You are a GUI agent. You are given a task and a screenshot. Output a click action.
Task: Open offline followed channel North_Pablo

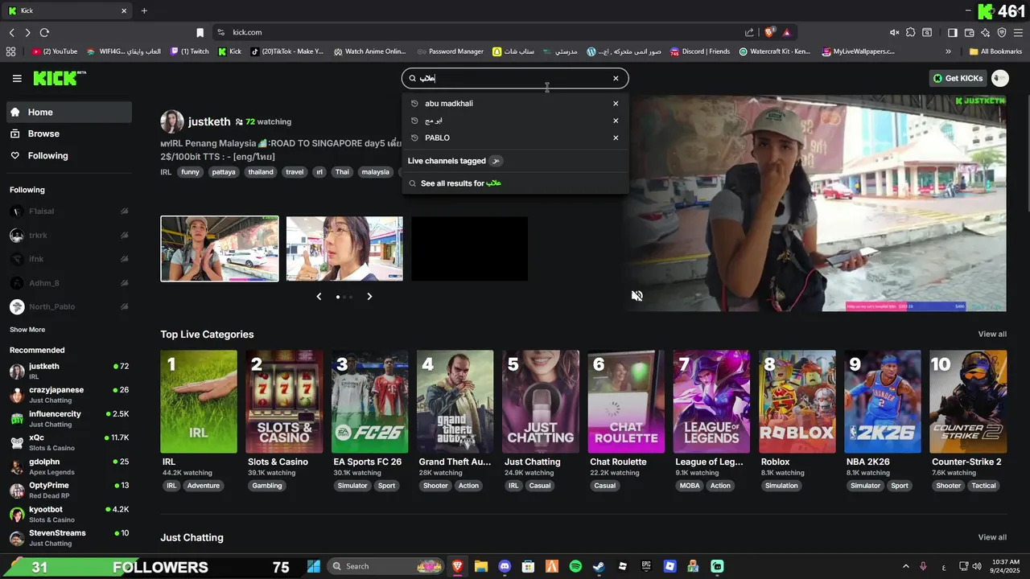tap(69, 306)
